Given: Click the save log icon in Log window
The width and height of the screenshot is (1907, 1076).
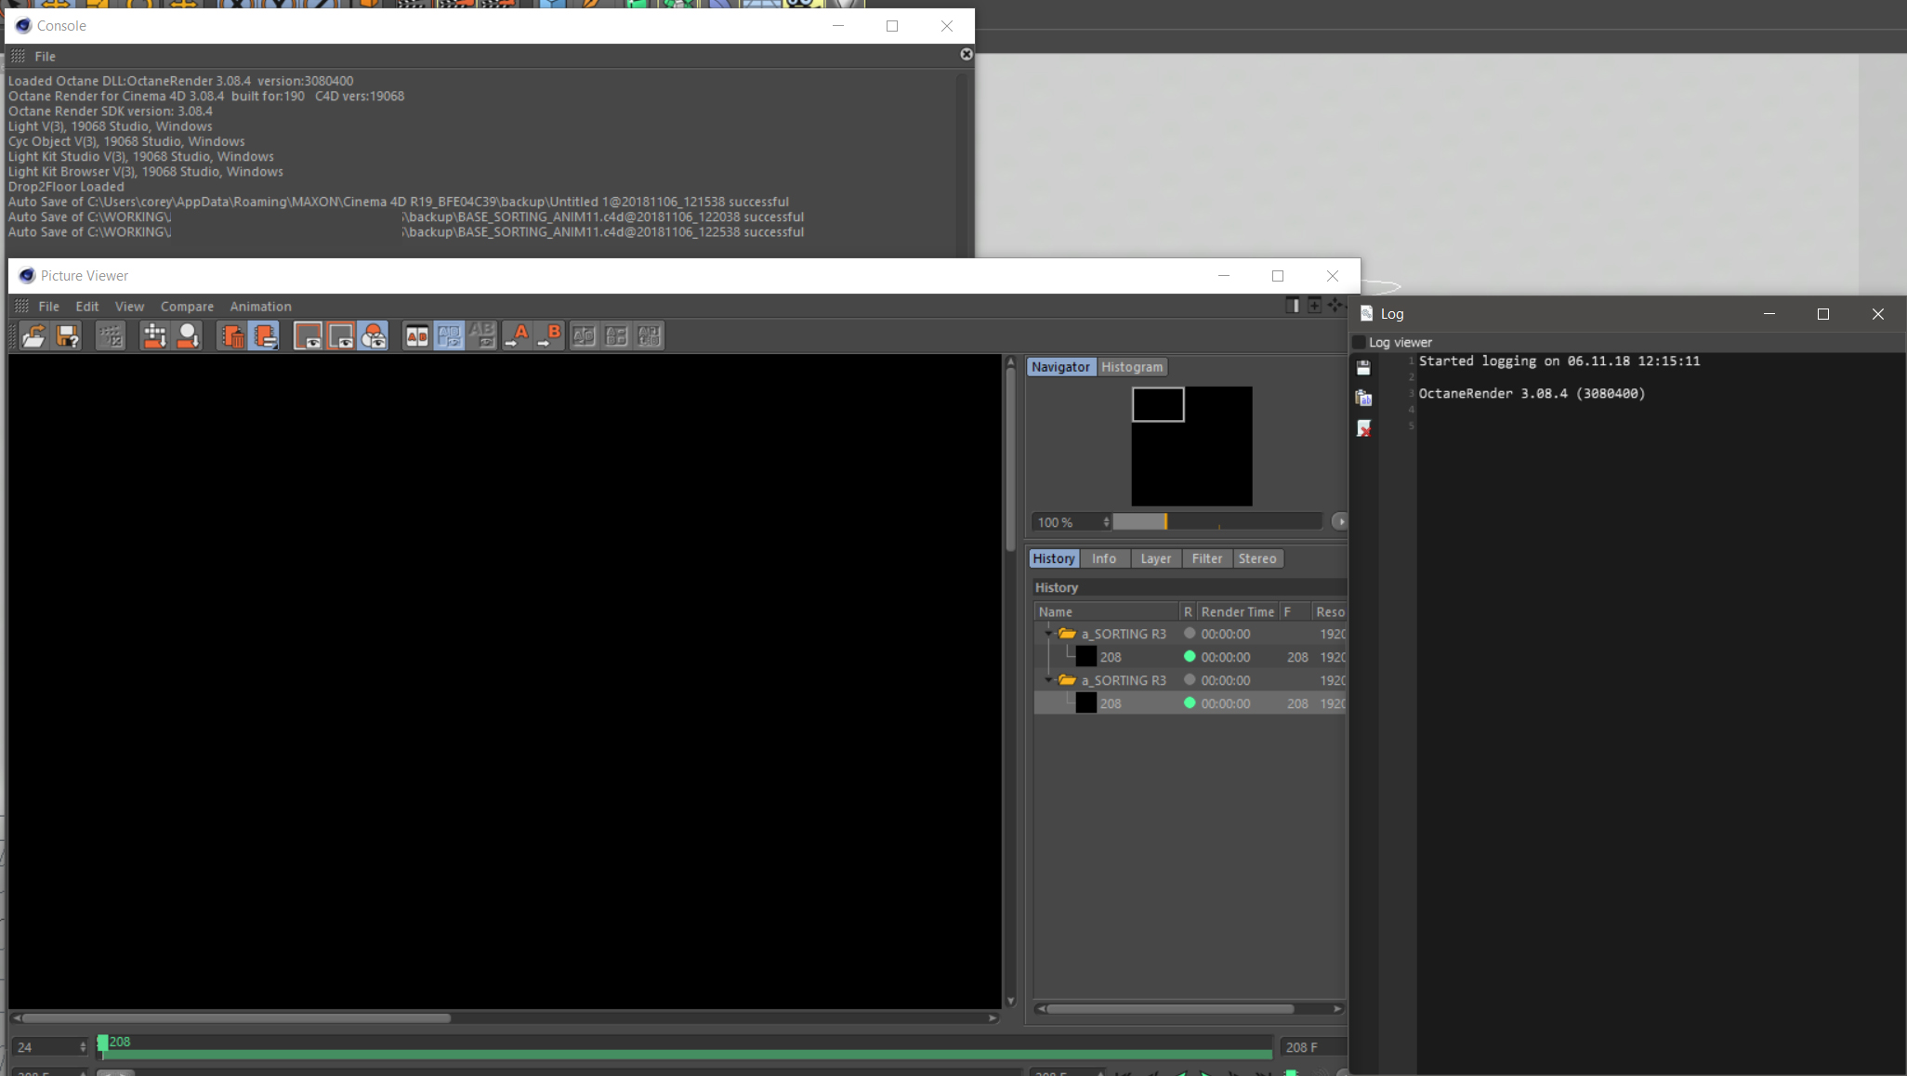Looking at the screenshot, I should 1363,368.
